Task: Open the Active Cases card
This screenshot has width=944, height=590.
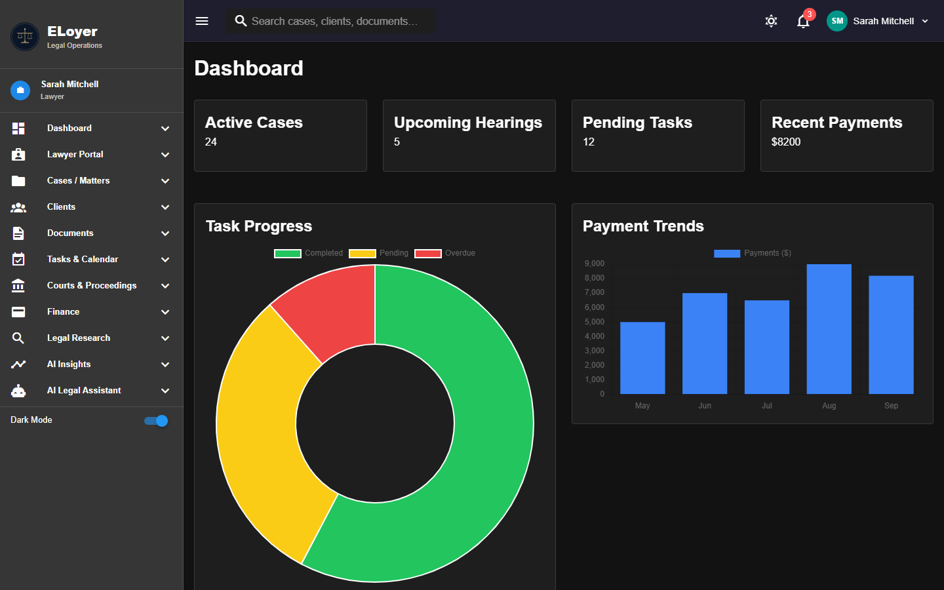Action: [281, 136]
